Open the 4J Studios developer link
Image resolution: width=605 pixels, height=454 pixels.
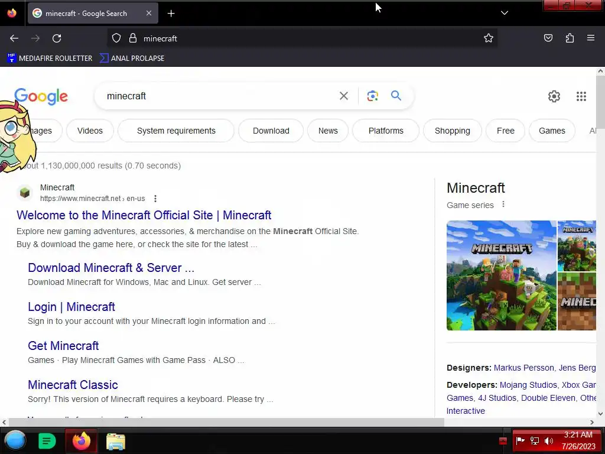(497, 398)
